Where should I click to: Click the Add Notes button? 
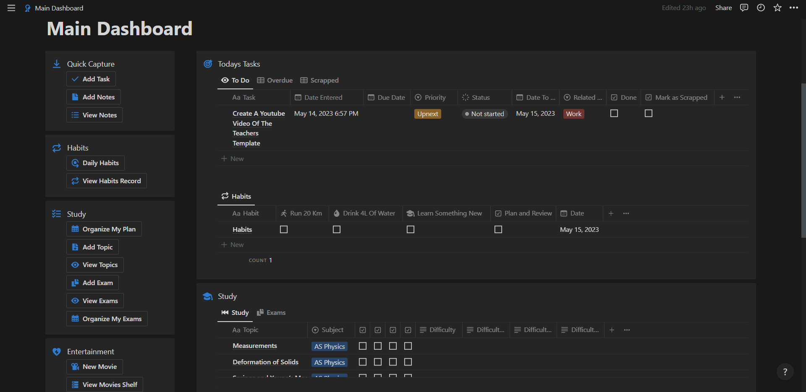(x=94, y=97)
